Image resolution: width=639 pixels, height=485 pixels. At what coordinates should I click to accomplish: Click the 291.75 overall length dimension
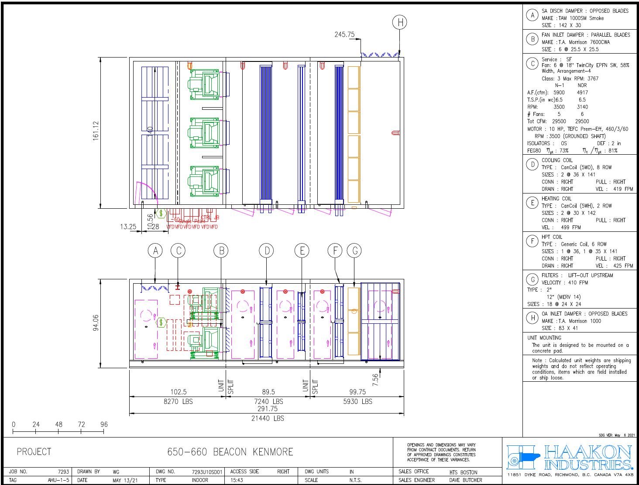267,409
